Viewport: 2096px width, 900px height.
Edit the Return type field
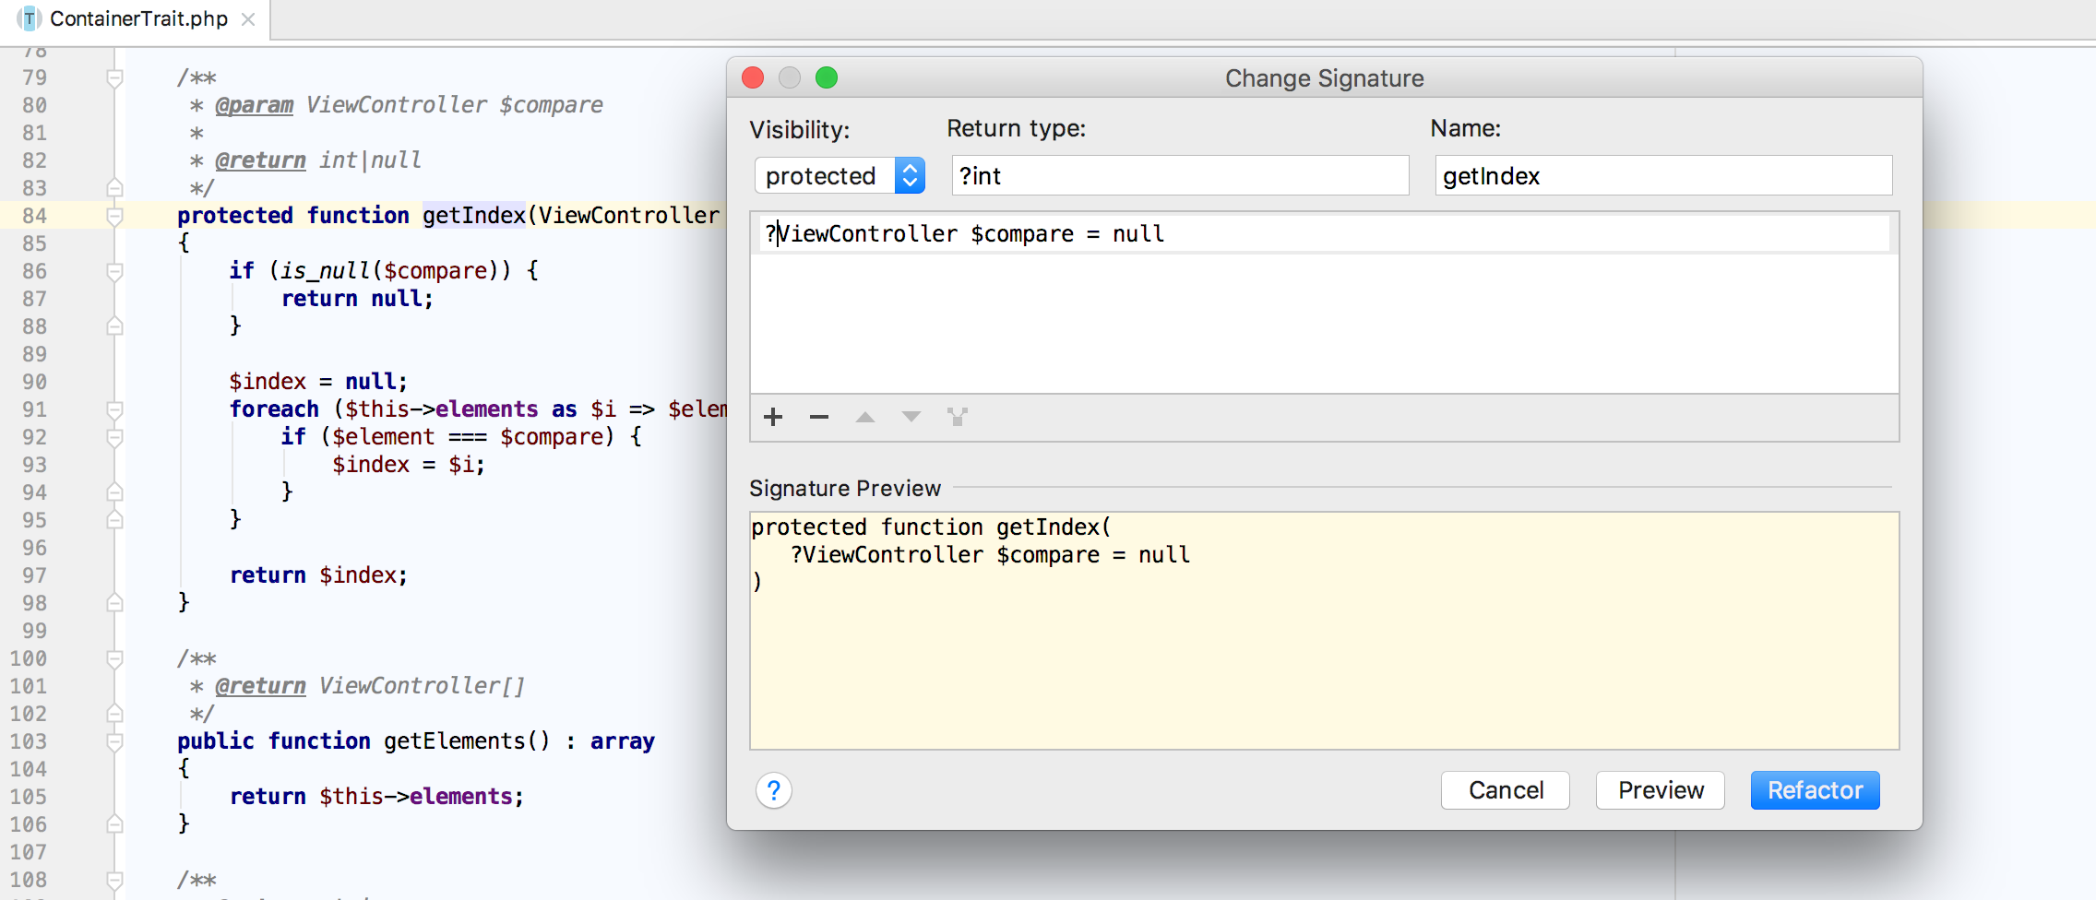point(1179,175)
